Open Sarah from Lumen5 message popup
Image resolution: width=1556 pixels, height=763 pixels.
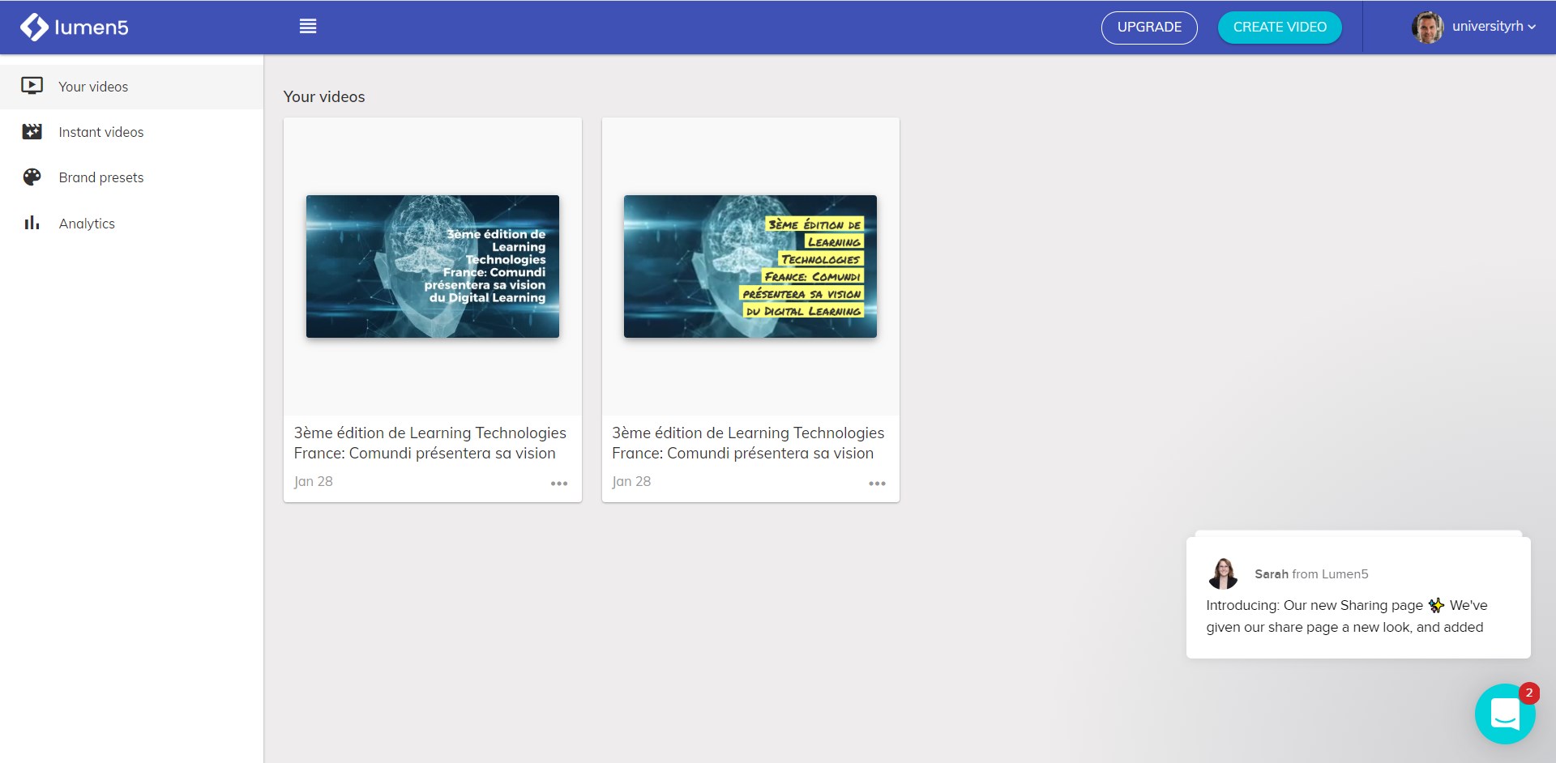(1358, 598)
